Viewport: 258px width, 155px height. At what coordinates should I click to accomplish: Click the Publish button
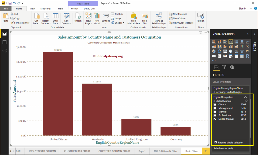[x=201, y=17]
